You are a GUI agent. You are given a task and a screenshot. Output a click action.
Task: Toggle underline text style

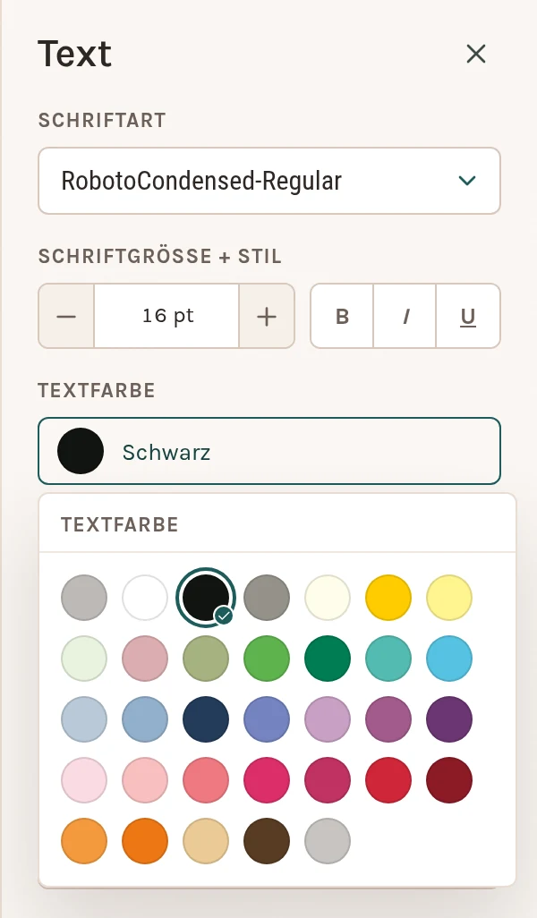tap(468, 316)
